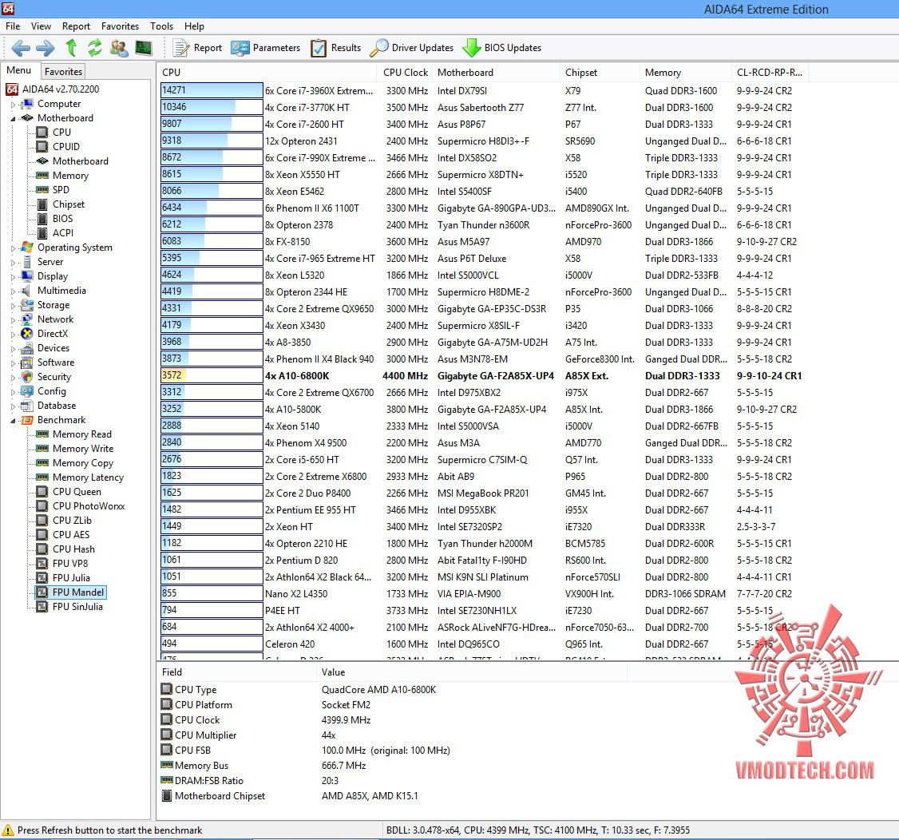Expand the Server tree node
The height and width of the screenshot is (840, 899).
(14, 263)
